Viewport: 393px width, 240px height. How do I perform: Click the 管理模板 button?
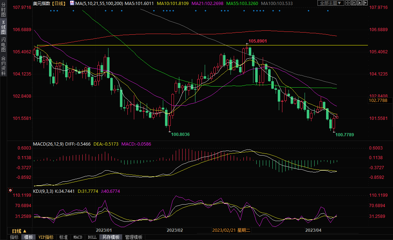click(134, 237)
